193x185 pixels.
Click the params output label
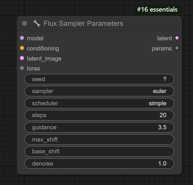pyautogui.click(x=162, y=48)
